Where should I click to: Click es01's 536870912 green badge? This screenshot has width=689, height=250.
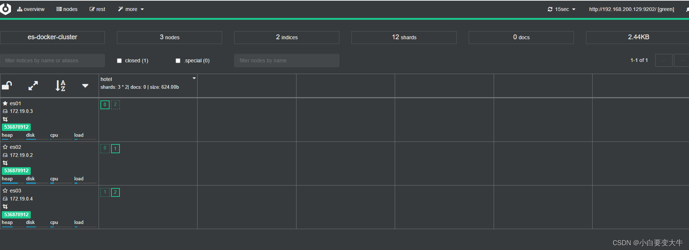(x=16, y=127)
